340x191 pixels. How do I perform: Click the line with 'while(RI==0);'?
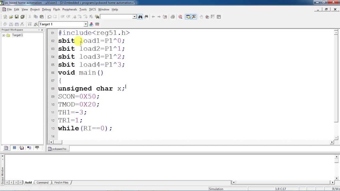coord(85,128)
